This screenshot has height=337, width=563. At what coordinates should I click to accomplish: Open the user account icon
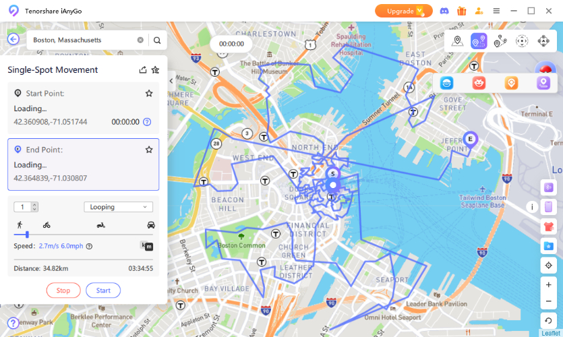(479, 11)
